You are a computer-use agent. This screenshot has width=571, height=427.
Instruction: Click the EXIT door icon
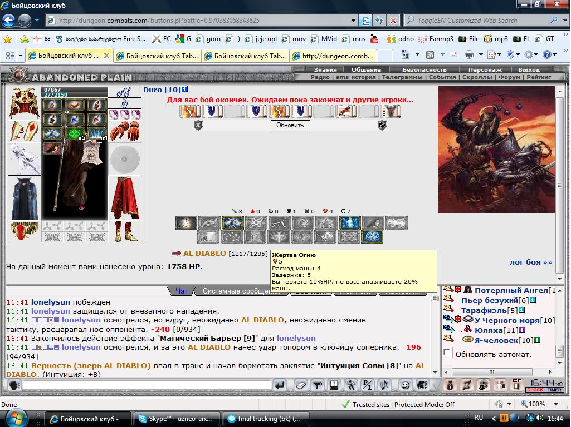[x=517, y=385]
